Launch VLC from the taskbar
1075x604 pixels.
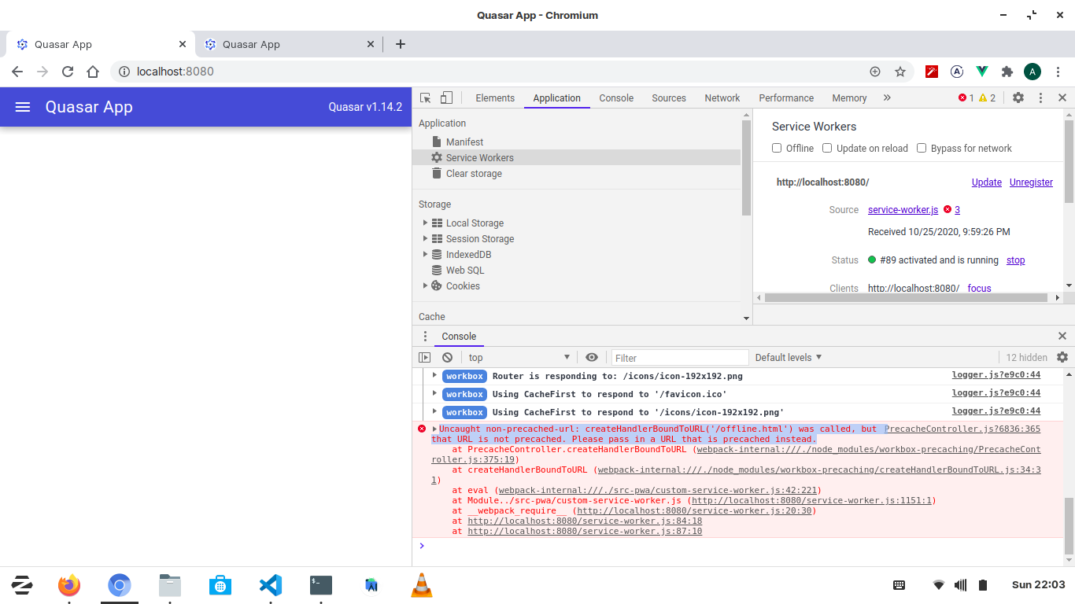(421, 585)
